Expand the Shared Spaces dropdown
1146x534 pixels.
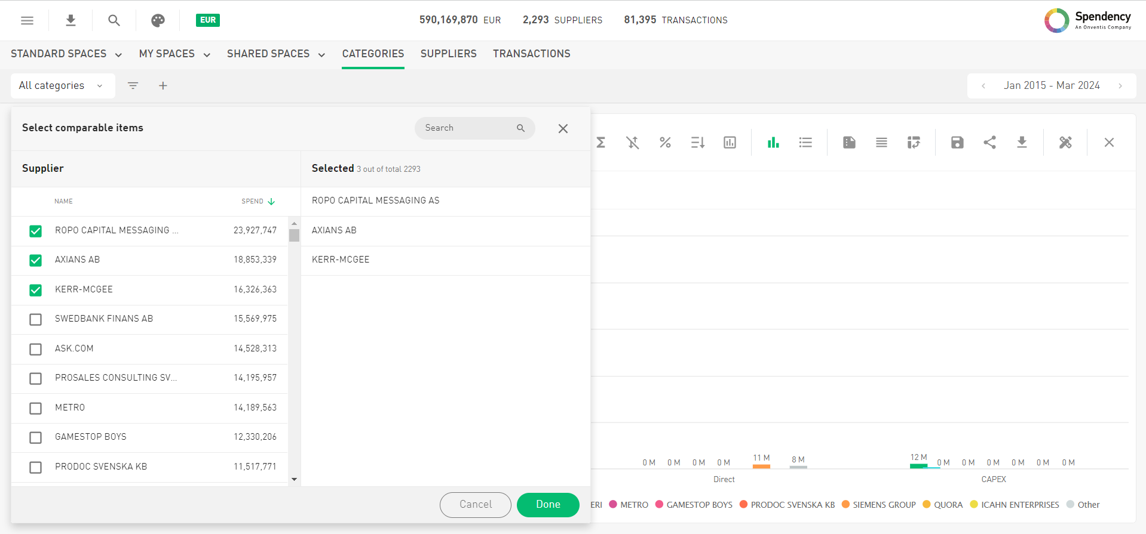[x=275, y=54]
